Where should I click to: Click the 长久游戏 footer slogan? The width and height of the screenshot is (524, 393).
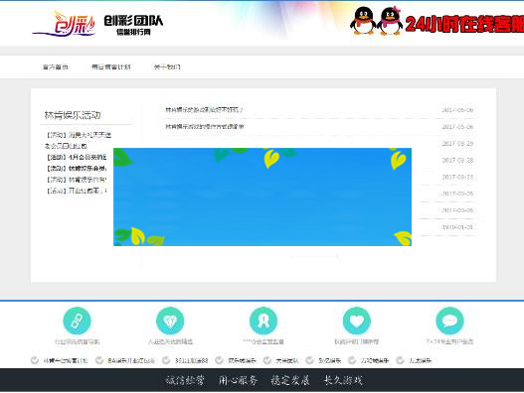coord(343,380)
